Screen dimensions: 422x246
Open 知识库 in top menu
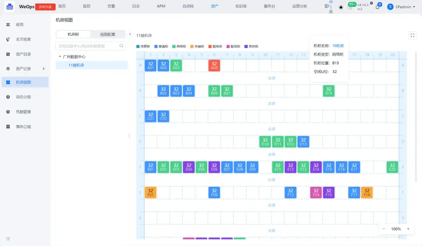click(241, 6)
